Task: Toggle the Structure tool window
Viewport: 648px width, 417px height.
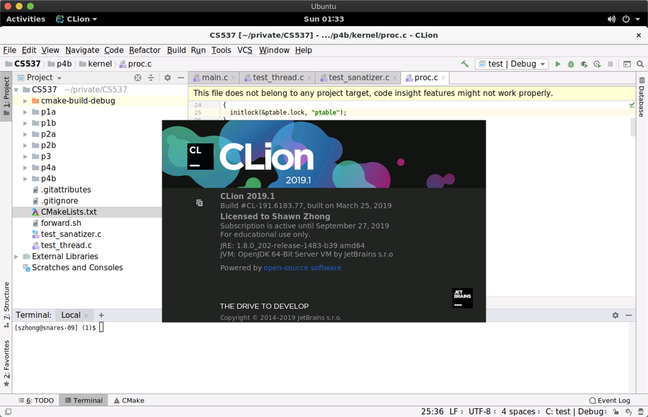Action: point(6,304)
